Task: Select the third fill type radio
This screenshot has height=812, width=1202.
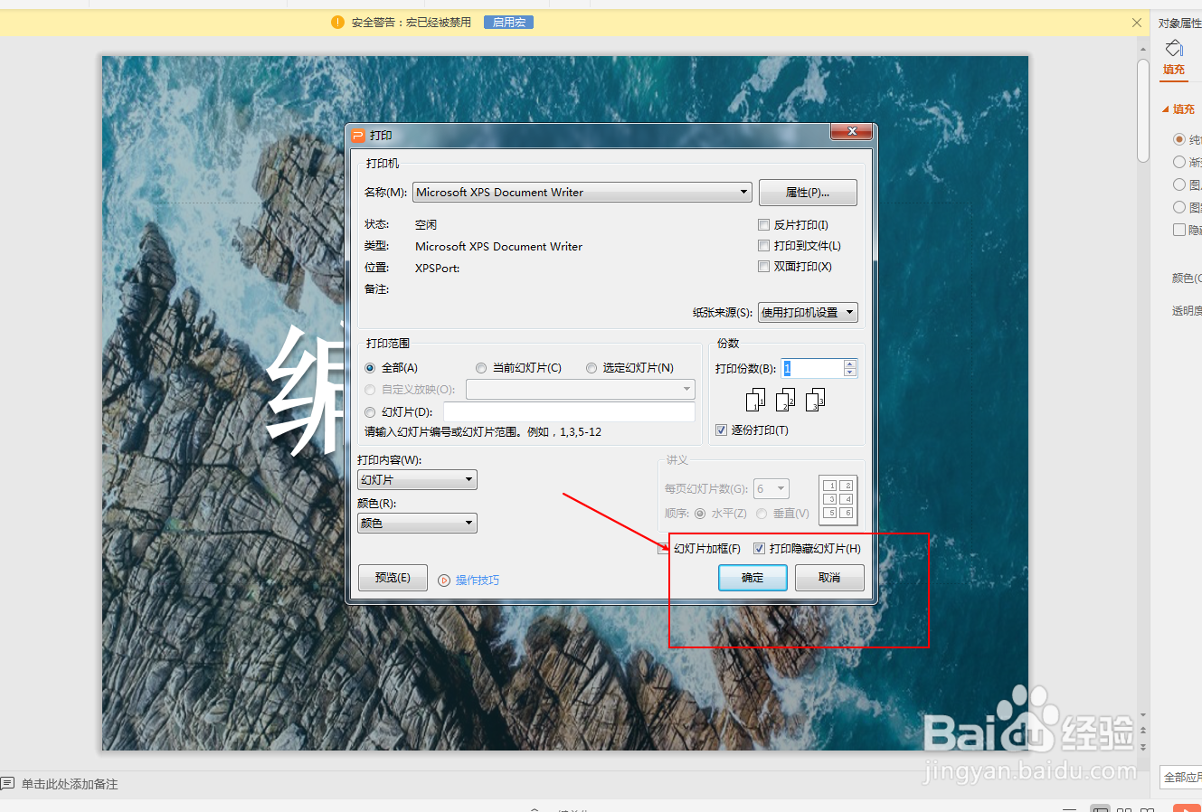Action: pyautogui.click(x=1179, y=184)
